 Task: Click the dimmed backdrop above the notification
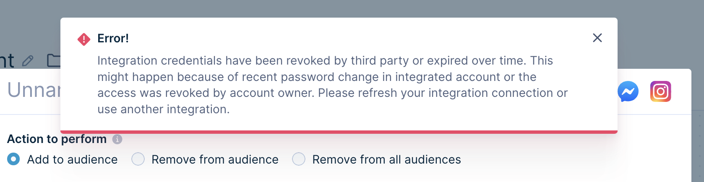(339, 8)
